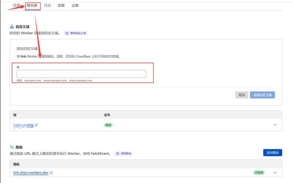Open the 使用自定义域 documentation link
Viewport: 293px width, 183px height.
[76, 33]
